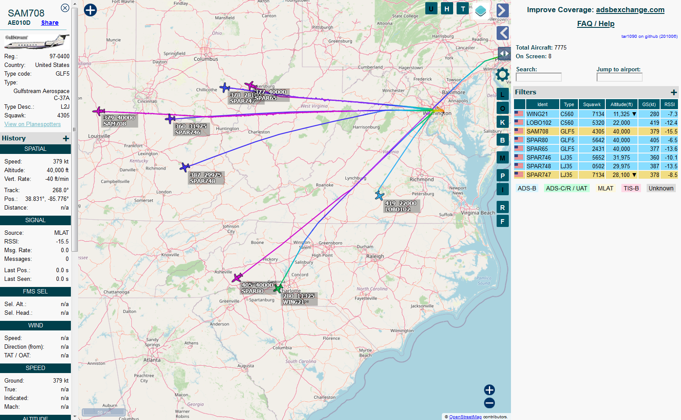This screenshot has height=420, width=681.
Task: Zoom out on the map
Action: pyautogui.click(x=489, y=403)
